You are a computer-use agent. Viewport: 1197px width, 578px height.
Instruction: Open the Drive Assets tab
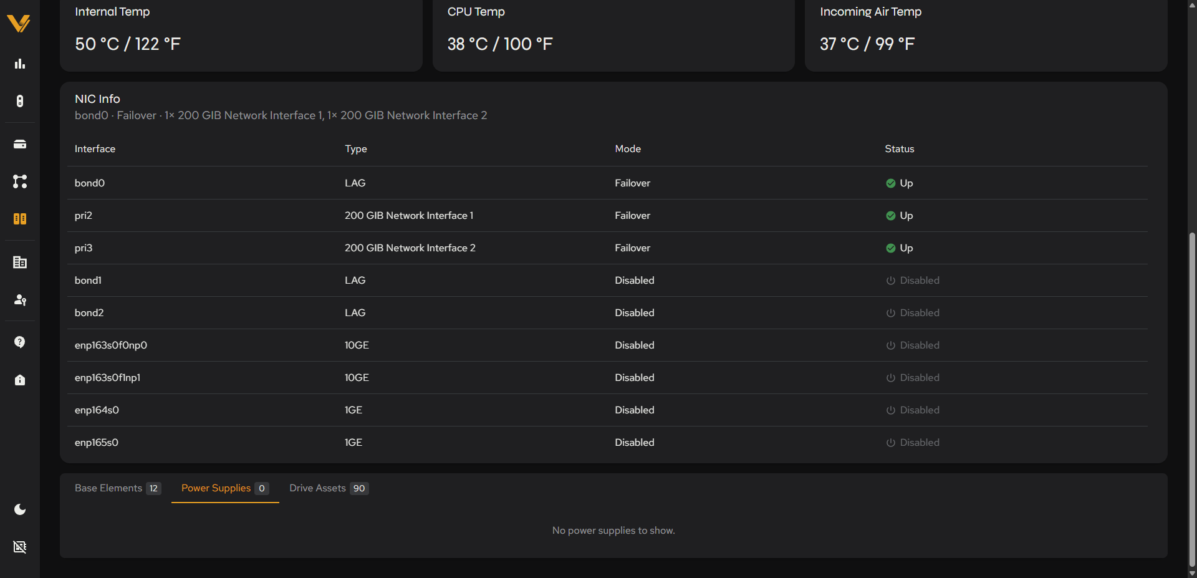329,488
